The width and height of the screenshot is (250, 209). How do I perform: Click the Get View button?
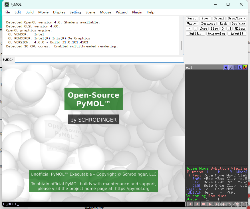click(x=239, y=23)
